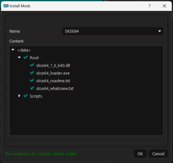The image size is (173, 163).
Task: Click the help question mark button
Action: pyautogui.click(x=149, y=6)
